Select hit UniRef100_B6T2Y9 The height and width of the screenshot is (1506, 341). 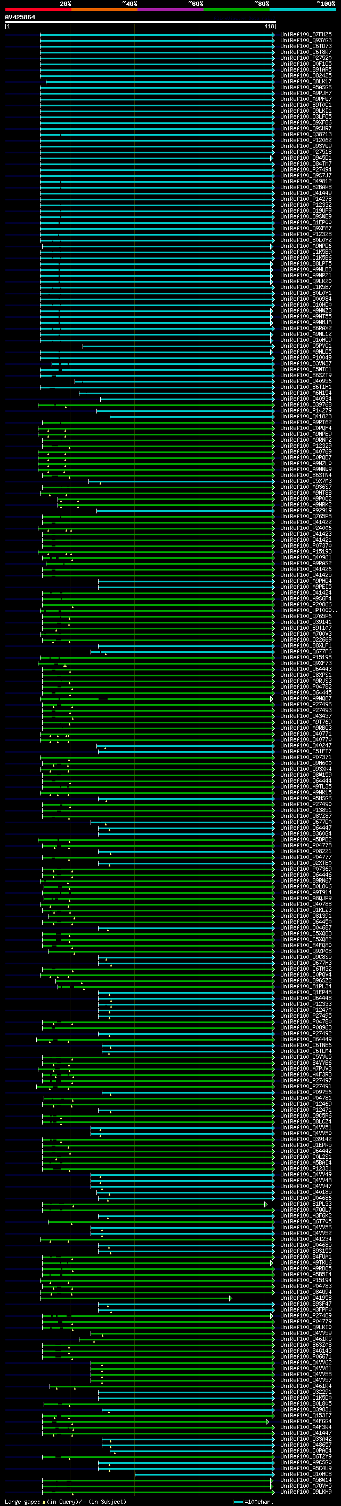pyautogui.click(x=305, y=1456)
